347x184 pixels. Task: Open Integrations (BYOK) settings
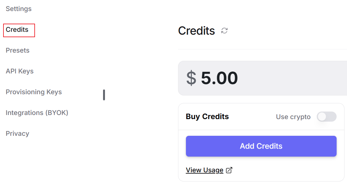[x=37, y=113]
